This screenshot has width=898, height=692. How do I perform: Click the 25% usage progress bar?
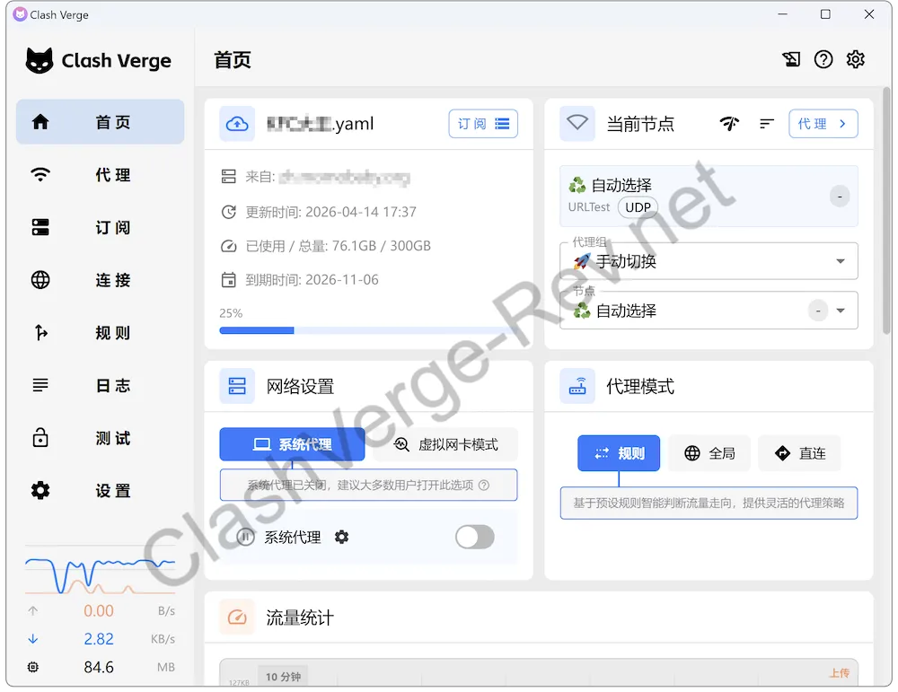[x=368, y=330]
